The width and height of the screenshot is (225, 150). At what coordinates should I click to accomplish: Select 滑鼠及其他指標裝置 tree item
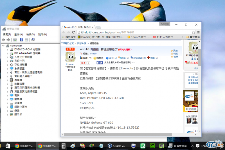click(x=26, y=92)
